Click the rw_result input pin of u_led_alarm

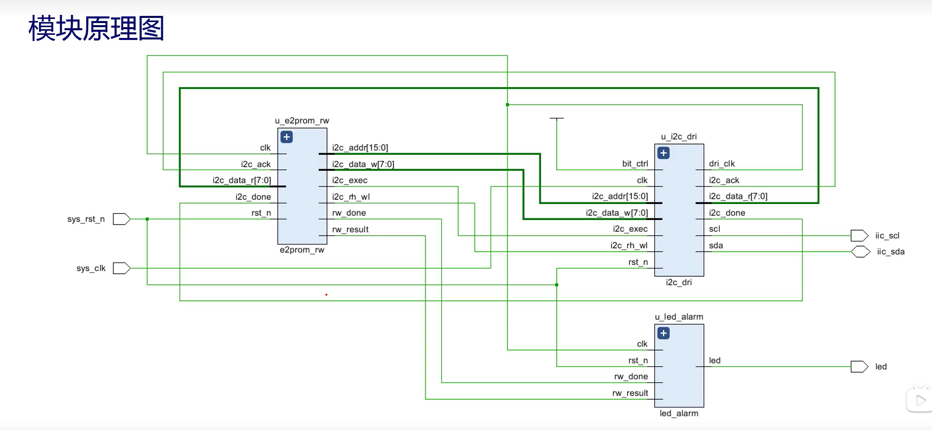[630, 393]
